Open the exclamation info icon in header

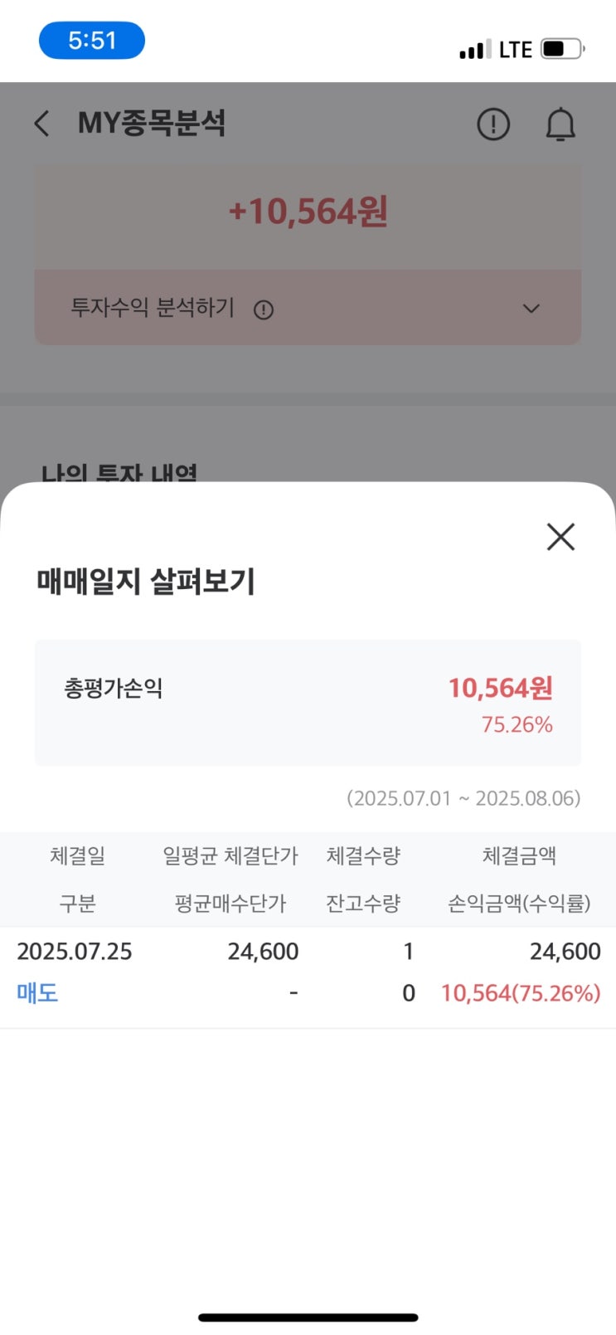(x=493, y=124)
